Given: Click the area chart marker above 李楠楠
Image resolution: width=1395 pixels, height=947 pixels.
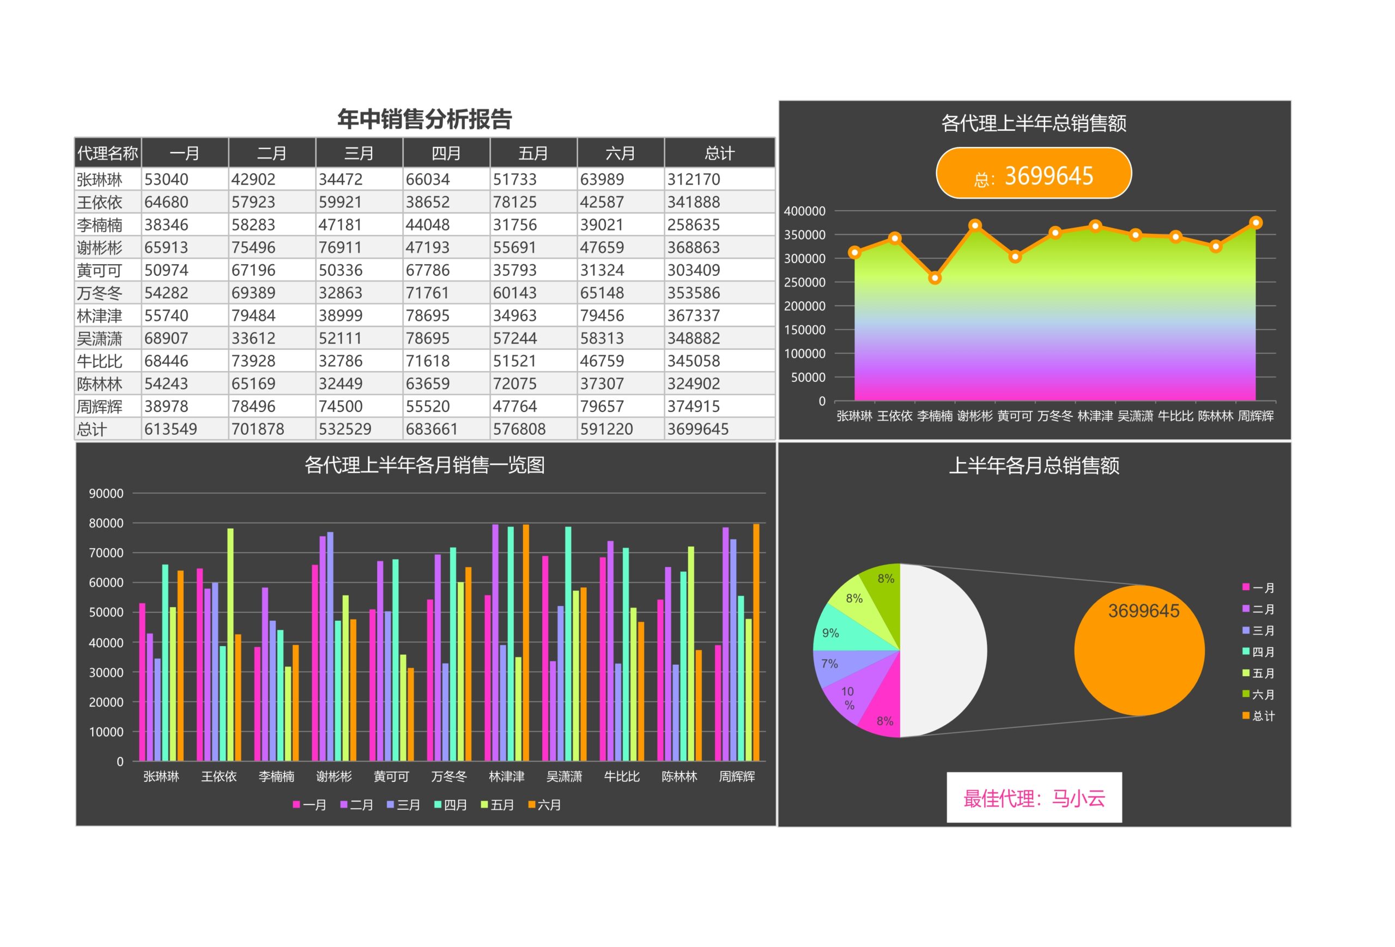Looking at the screenshot, I should coord(935,278).
